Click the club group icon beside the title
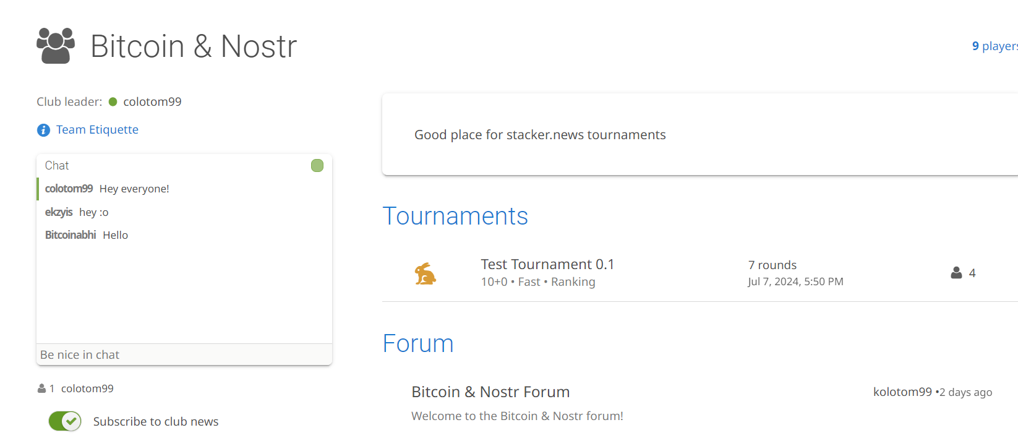This screenshot has height=438, width=1018. 56,46
